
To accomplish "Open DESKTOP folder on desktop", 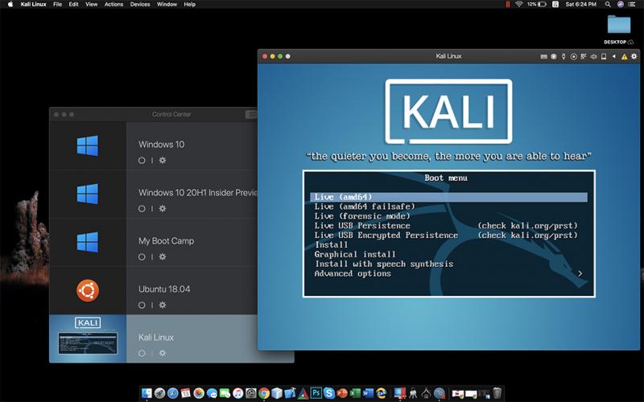I will click(x=618, y=25).
